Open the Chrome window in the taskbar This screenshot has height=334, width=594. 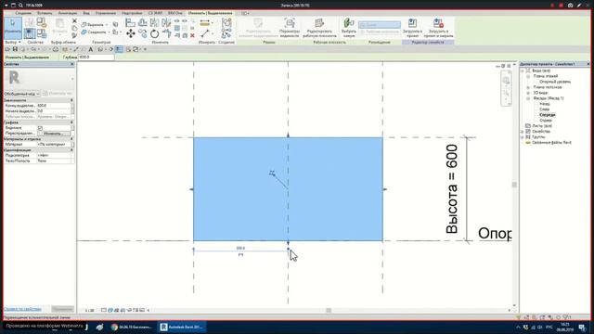131,327
